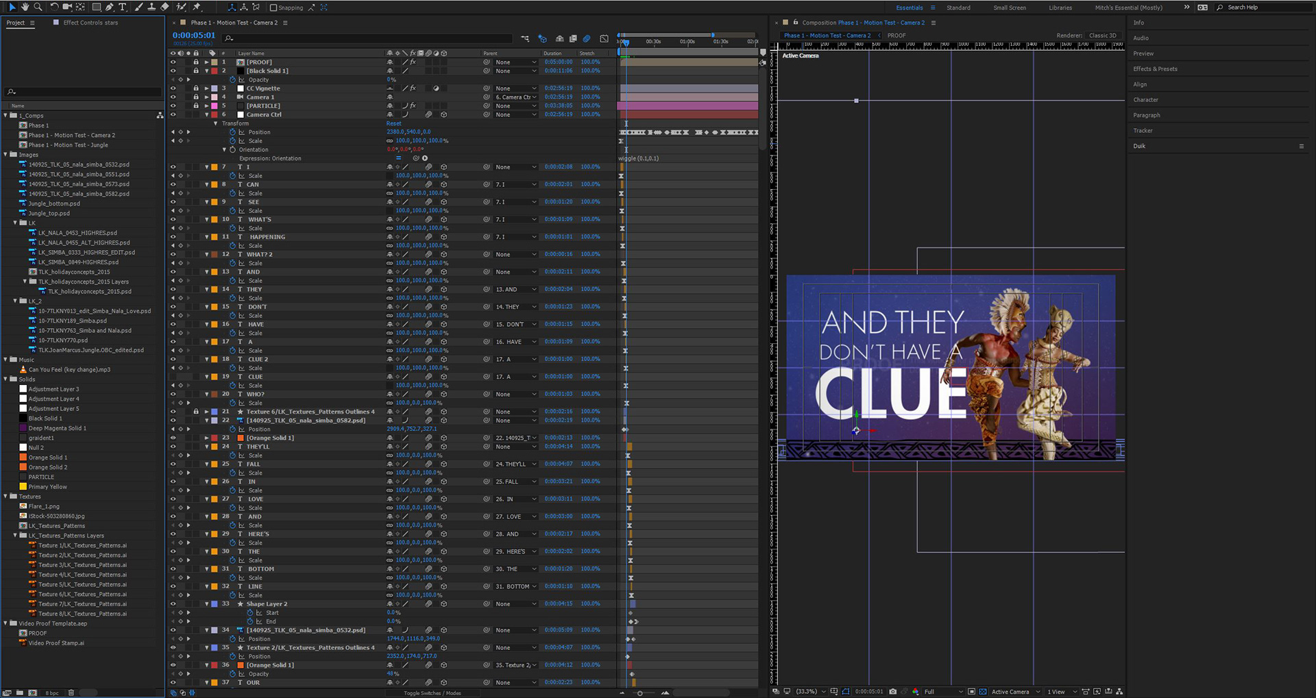
Task: Hide the Camera Ctrl layer
Action: tap(173, 114)
